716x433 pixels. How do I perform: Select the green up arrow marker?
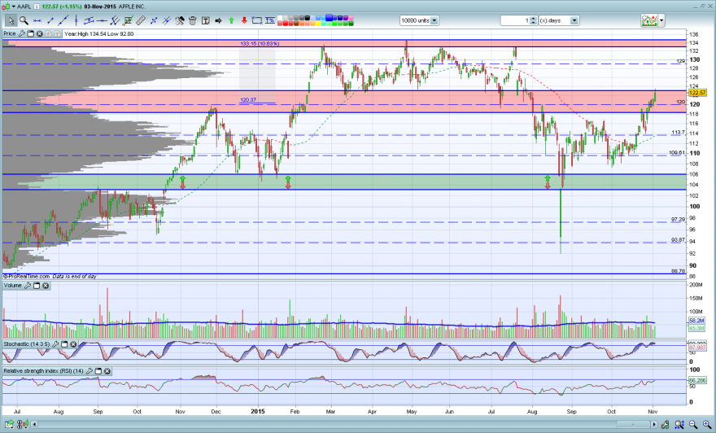point(232,20)
